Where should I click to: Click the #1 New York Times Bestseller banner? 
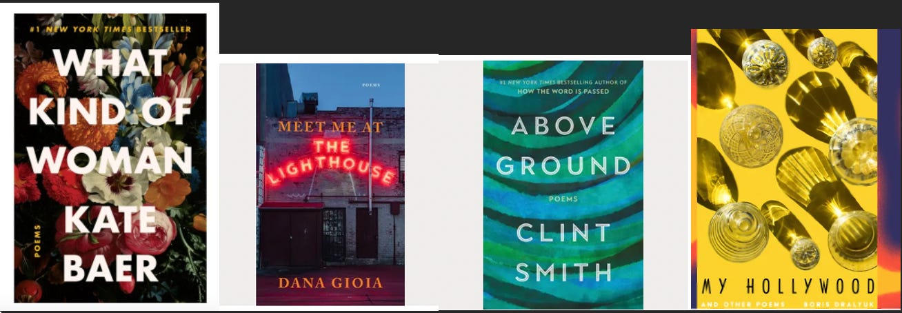[111, 29]
